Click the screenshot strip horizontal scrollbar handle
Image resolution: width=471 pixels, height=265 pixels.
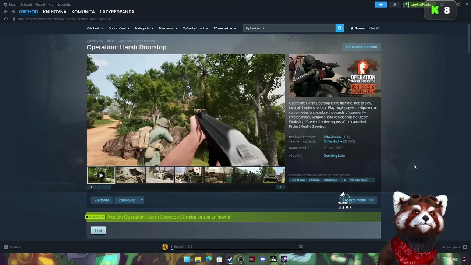point(103,187)
